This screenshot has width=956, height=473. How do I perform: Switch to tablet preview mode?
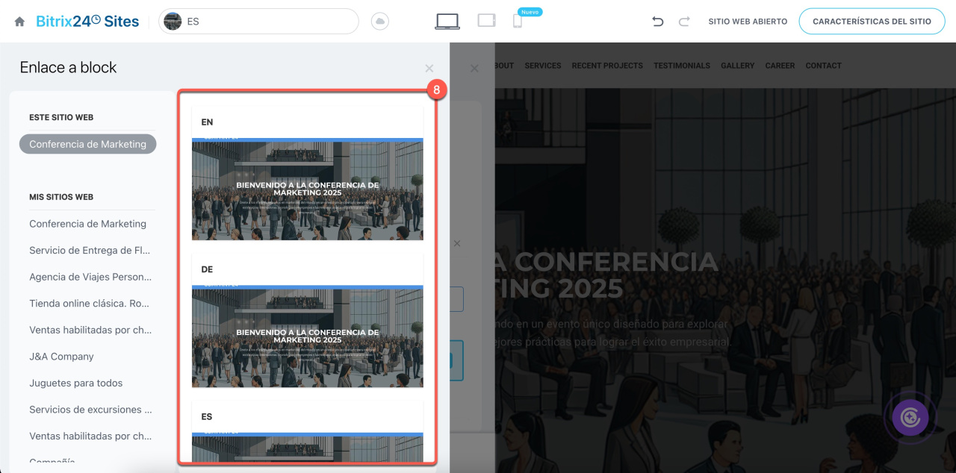tap(487, 21)
